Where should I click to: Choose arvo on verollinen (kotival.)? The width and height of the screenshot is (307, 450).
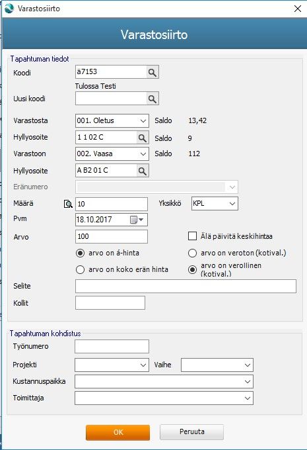[192, 269]
